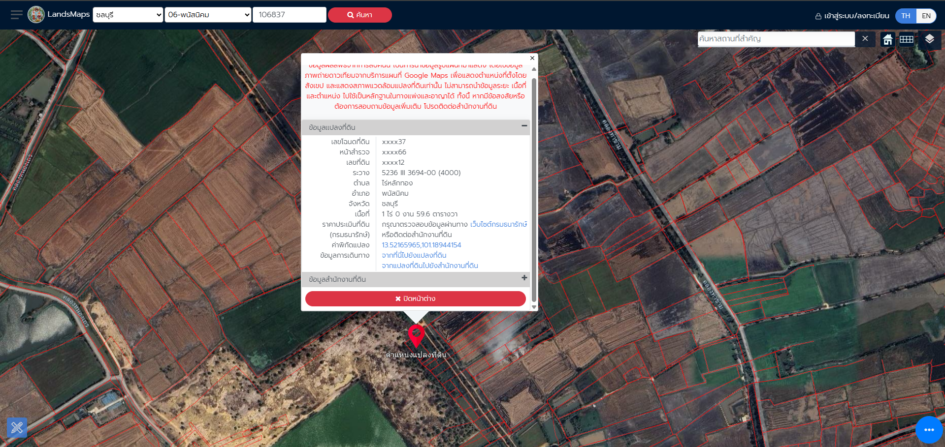Open the เว็บไซต์กรมธนารักษ์ link

[x=498, y=224]
